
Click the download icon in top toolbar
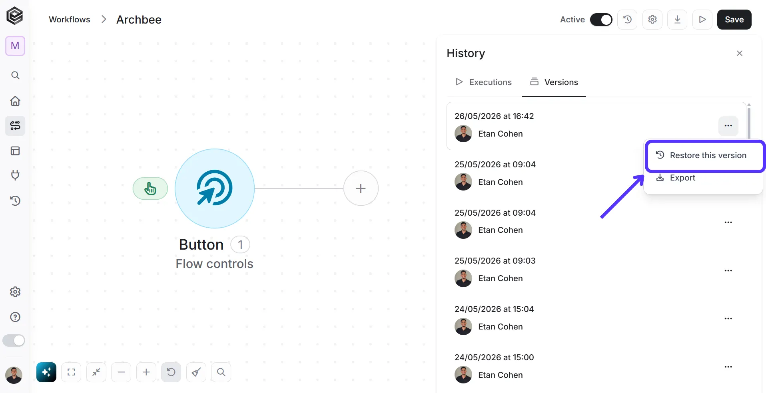pos(677,20)
